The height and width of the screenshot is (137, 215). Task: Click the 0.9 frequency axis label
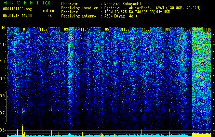tap(3, 79)
